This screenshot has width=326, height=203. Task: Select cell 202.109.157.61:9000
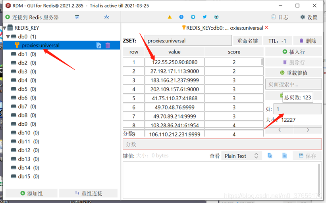174,89
